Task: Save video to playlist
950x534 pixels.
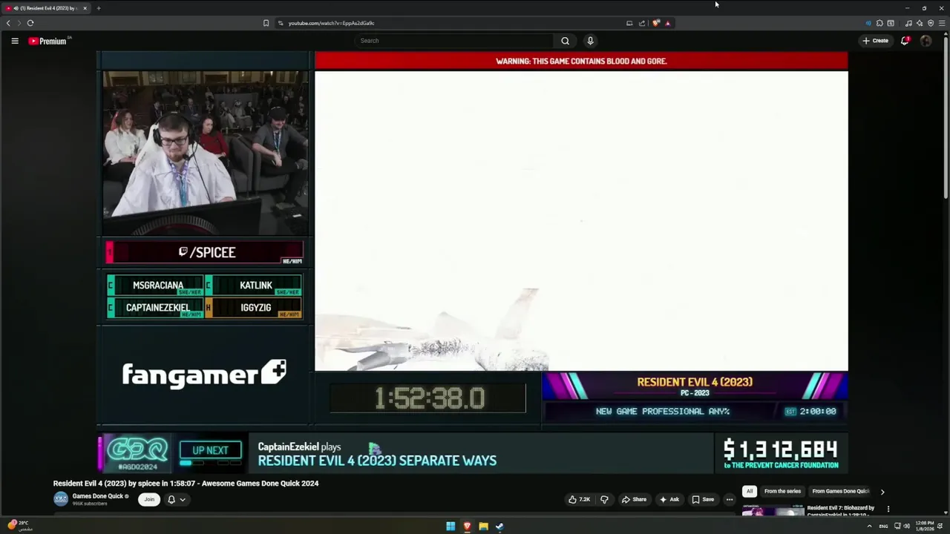Action: click(703, 499)
